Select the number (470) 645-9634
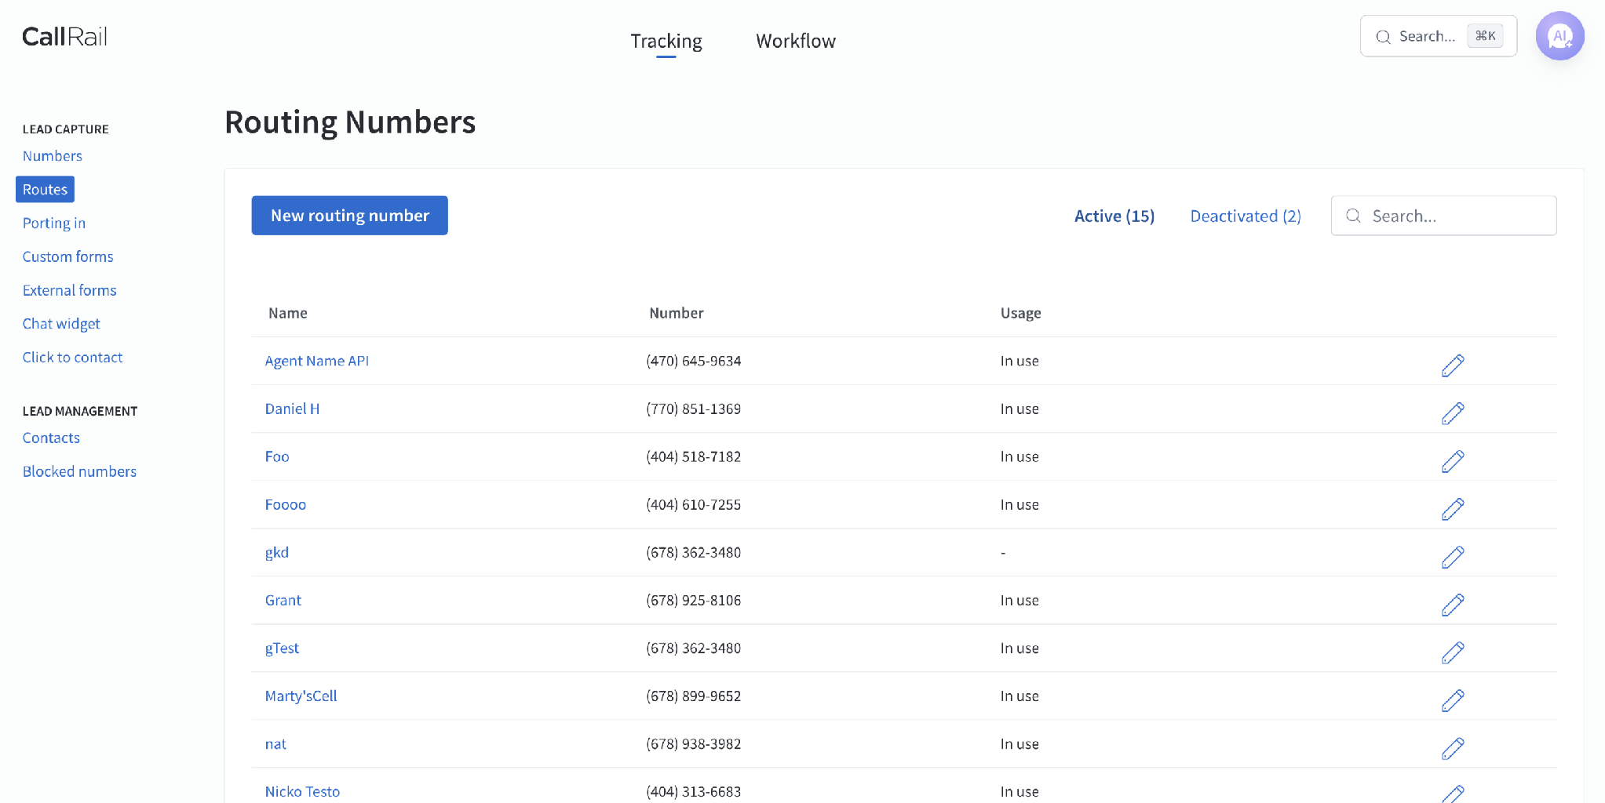 pos(694,361)
